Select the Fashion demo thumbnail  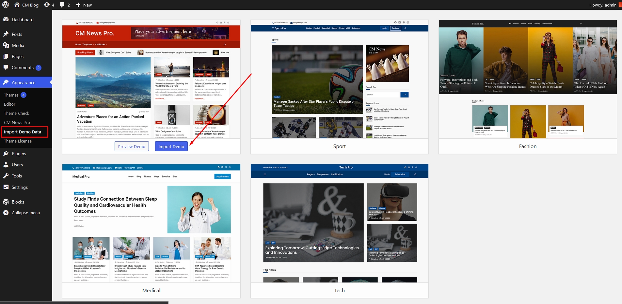pos(528,79)
